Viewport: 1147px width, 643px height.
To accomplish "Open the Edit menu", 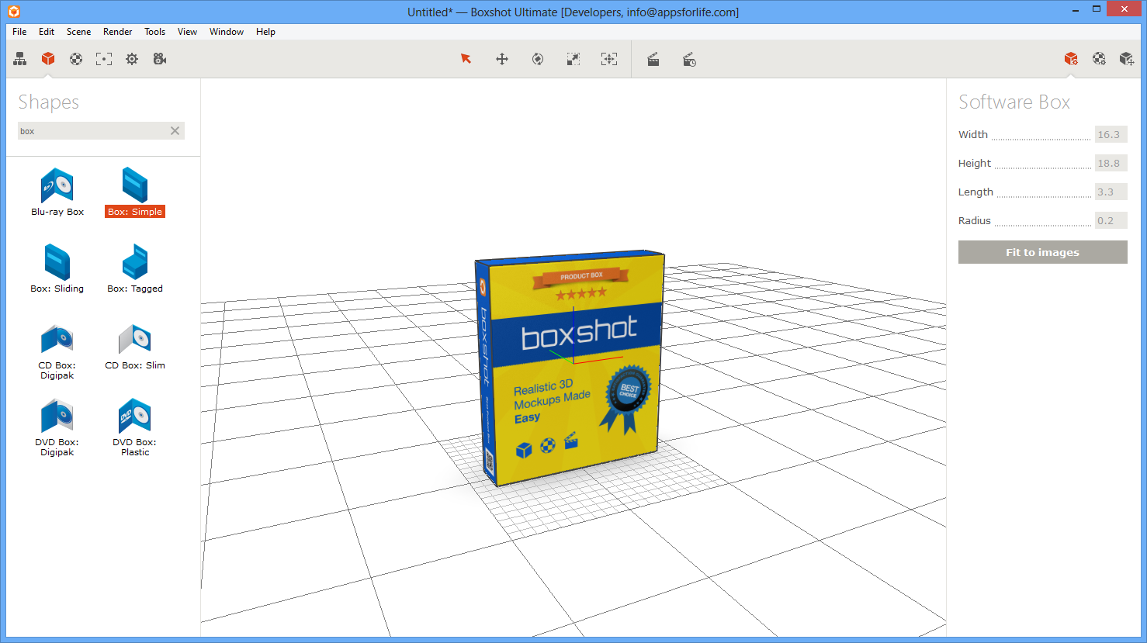I will point(47,32).
